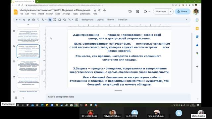Click the speaker notes field
Image resolution: width=212 pixels, height=119 pixels.
(118, 97)
